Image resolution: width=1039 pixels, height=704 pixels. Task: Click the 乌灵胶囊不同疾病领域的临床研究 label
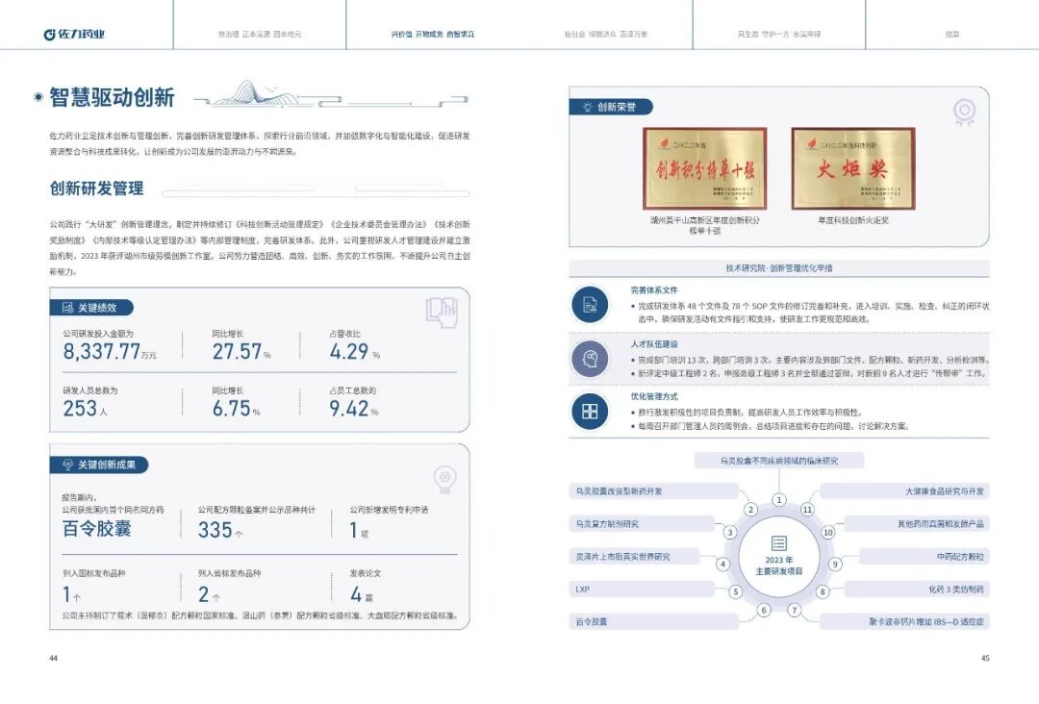point(779,461)
